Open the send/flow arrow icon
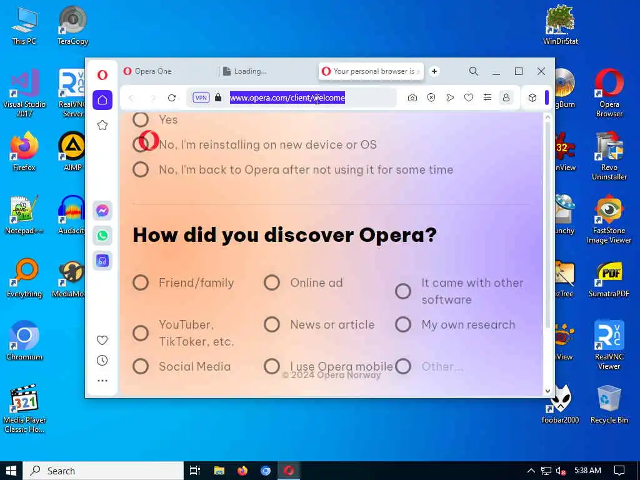Image resolution: width=640 pixels, height=480 pixels. coord(450,97)
